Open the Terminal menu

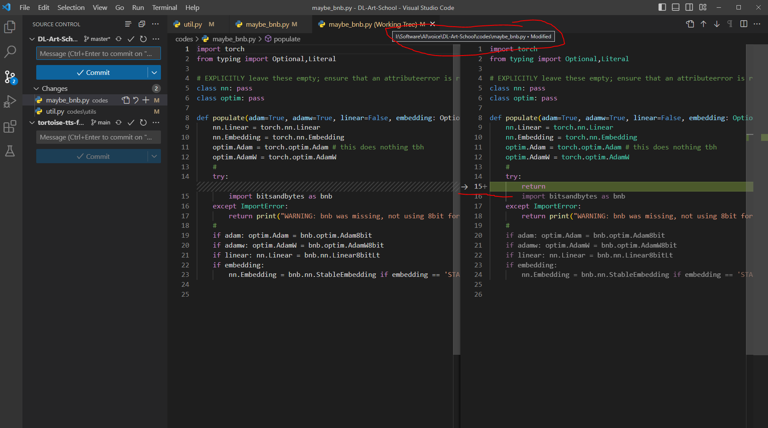coord(164,7)
